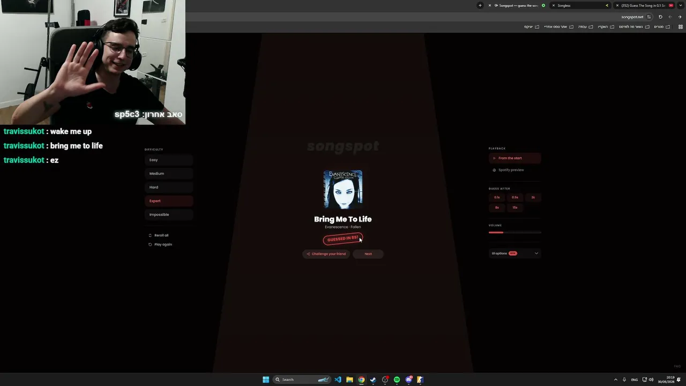Open the FAQ link
The height and width of the screenshot is (386, 686).
pos(677,367)
